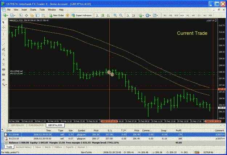Click the zoom out magnifier
This screenshot has width=227, height=155.
pyautogui.click(x=121, y=15)
